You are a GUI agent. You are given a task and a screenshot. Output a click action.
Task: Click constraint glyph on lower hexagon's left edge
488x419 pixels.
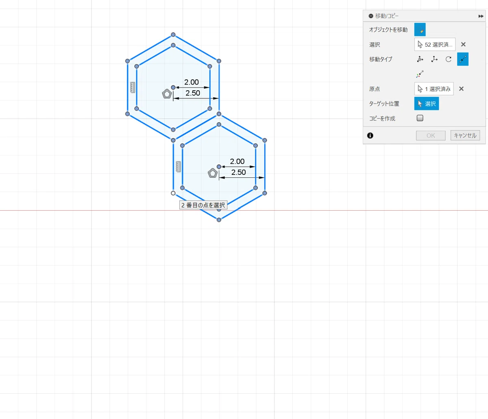tap(178, 167)
